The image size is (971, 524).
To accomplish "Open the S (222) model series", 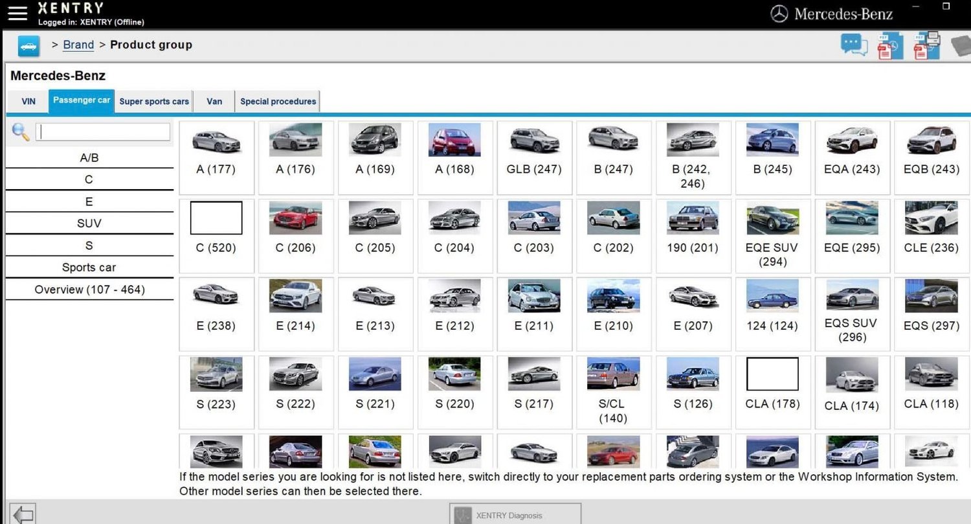I will pyautogui.click(x=296, y=393).
